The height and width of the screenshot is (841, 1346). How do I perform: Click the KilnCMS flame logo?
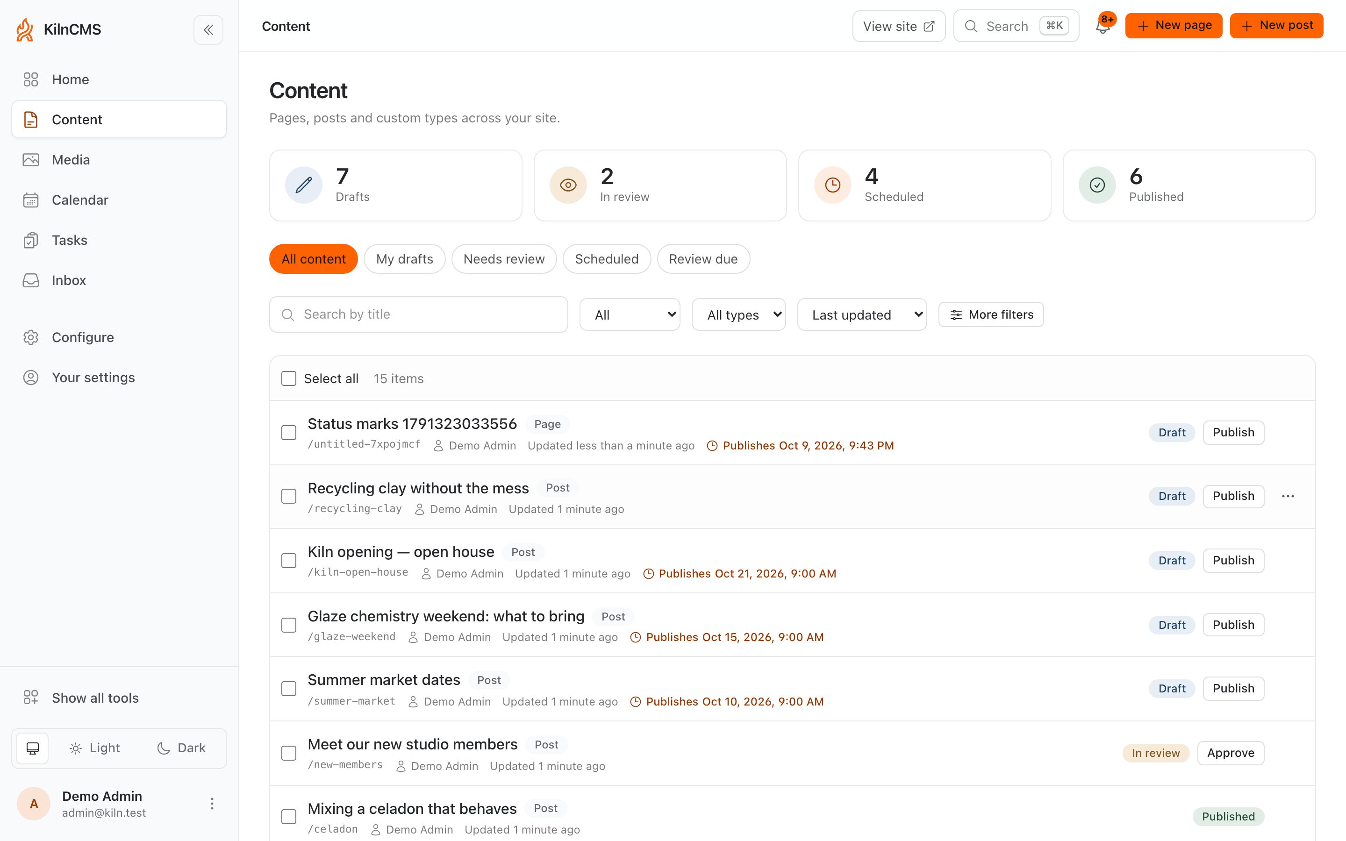pyautogui.click(x=24, y=29)
